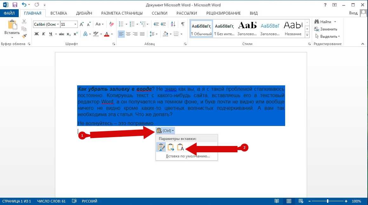Click the numbered list icon
The image size is (368, 205).
coord(132,24)
